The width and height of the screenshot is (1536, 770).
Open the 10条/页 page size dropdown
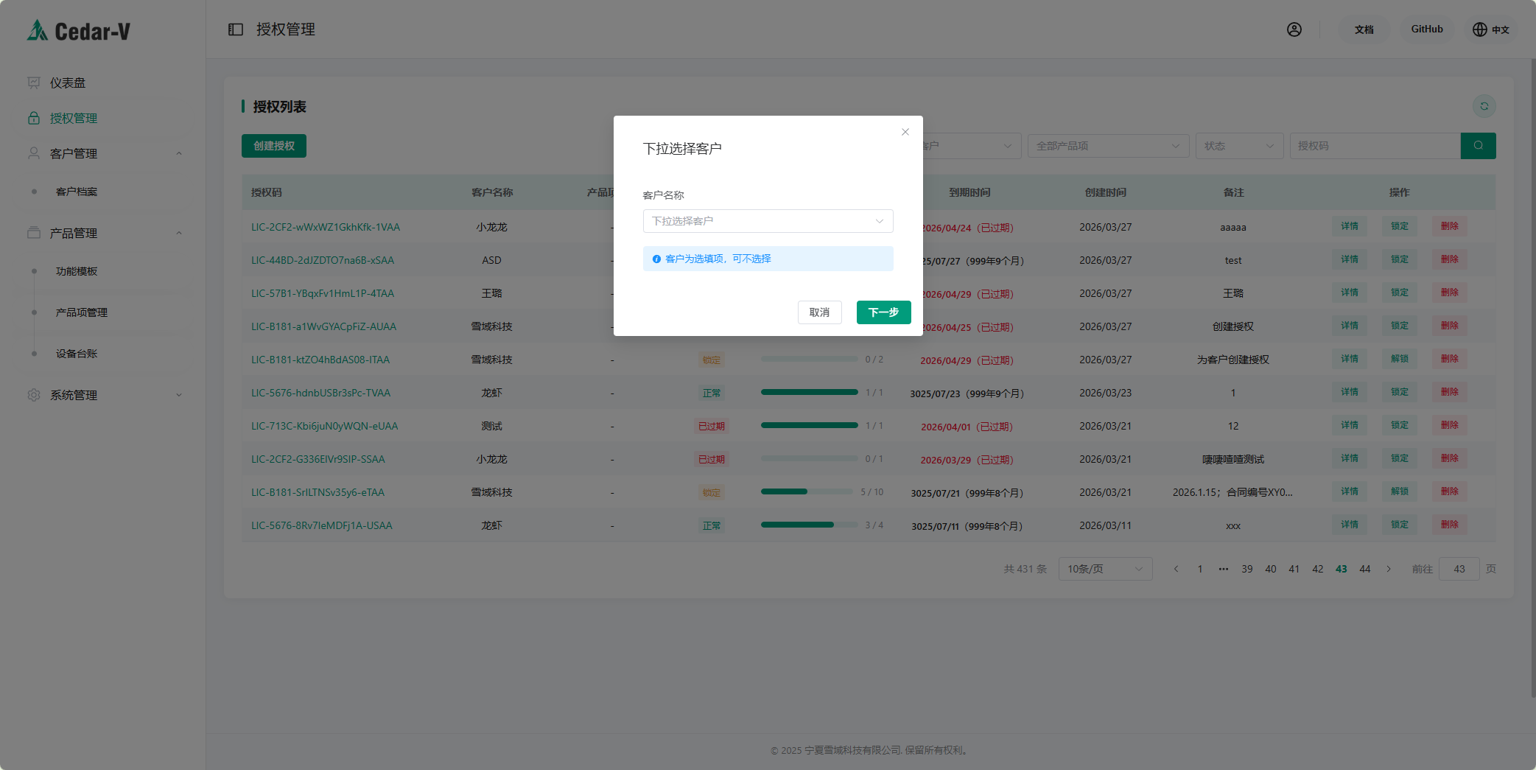click(x=1106, y=569)
